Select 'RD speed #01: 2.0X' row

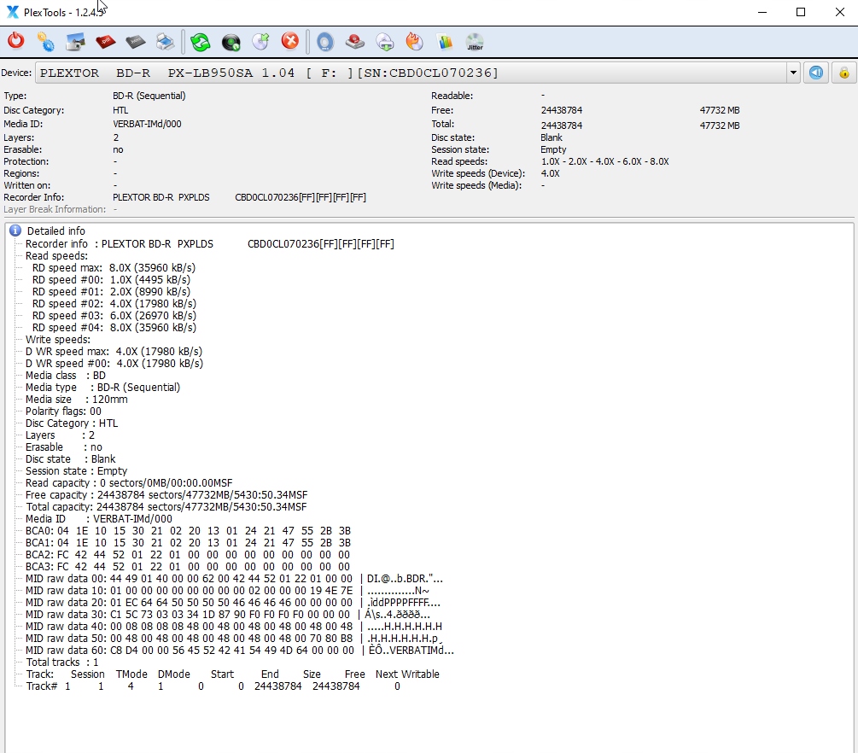point(111,292)
